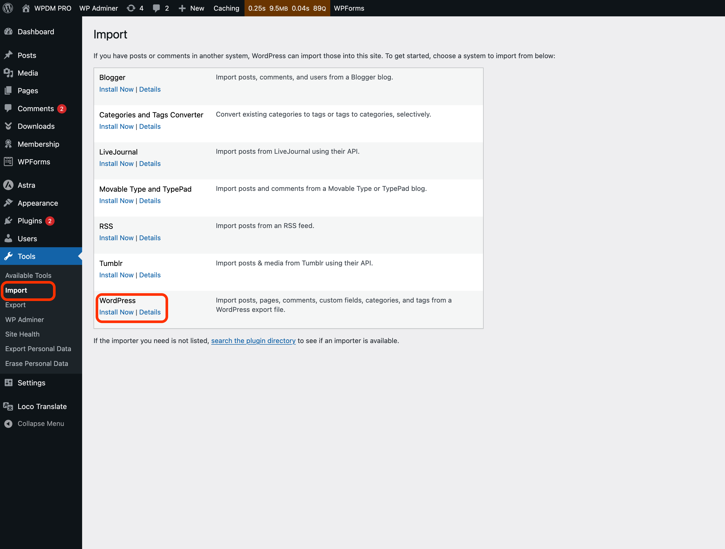Install the LiveJournal importer
Viewport: 725px width, 549px height.
coord(116,163)
